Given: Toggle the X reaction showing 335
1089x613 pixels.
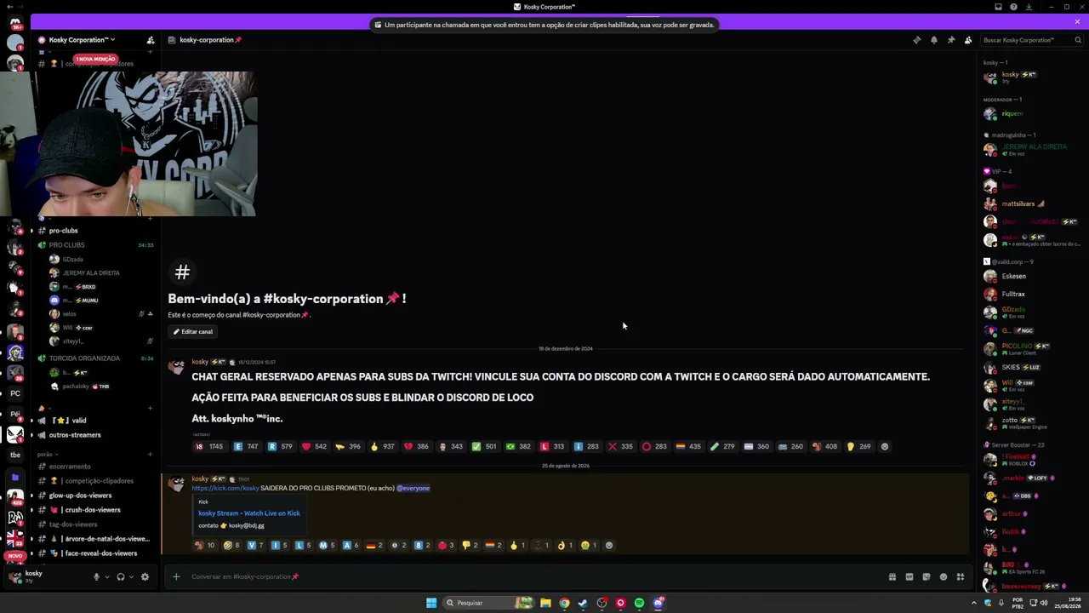Looking at the screenshot, I should coord(620,447).
